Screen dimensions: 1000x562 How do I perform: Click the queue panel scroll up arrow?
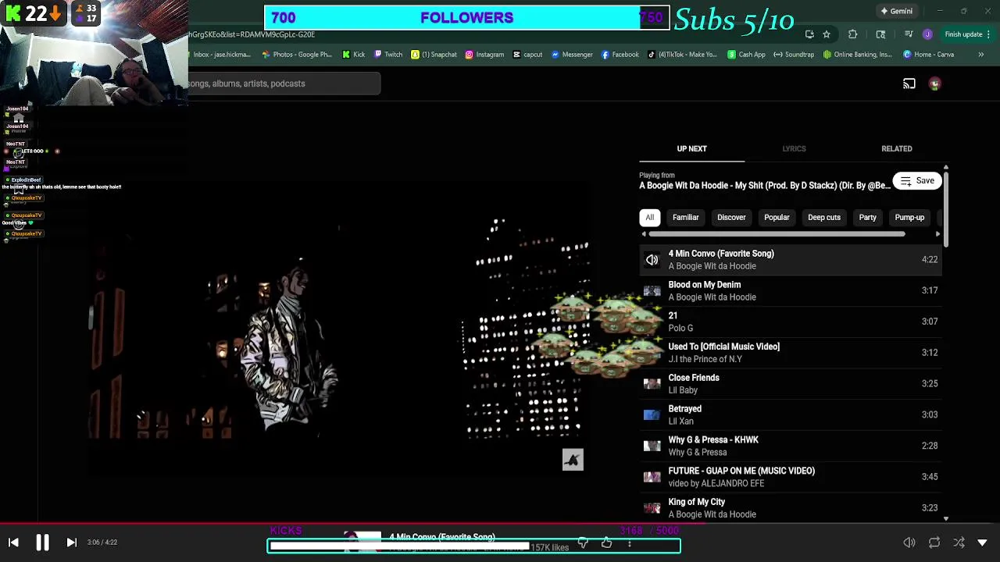pyautogui.click(x=946, y=168)
